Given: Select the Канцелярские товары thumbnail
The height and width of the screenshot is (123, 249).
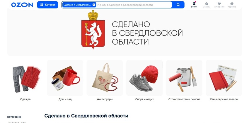Looking at the screenshot, I should 224,78.
